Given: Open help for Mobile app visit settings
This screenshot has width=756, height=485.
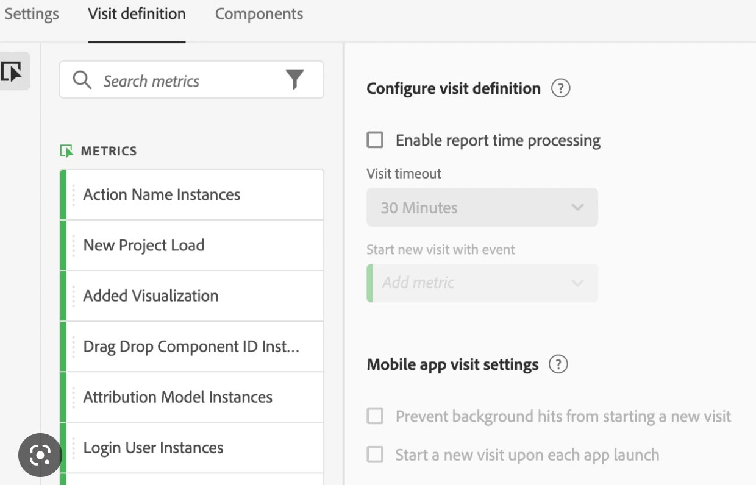Looking at the screenshot, I should point(558,364).
